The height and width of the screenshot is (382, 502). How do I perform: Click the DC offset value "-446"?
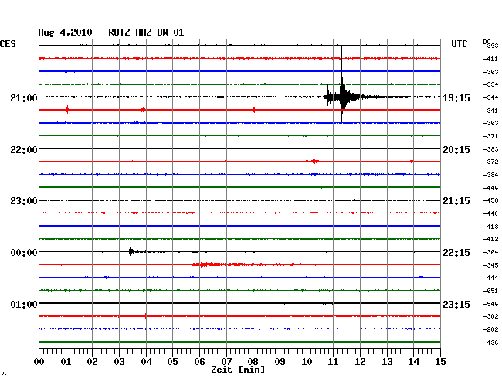490,188
